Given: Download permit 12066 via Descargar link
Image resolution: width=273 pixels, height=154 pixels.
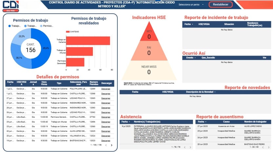Looking at the screenshot, I should pyautogui.click(x=106, y=103).
